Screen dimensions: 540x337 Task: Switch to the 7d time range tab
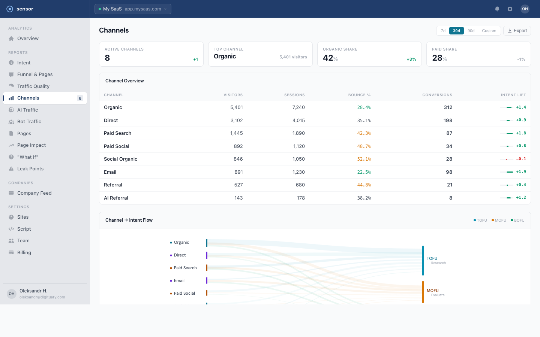443,31
